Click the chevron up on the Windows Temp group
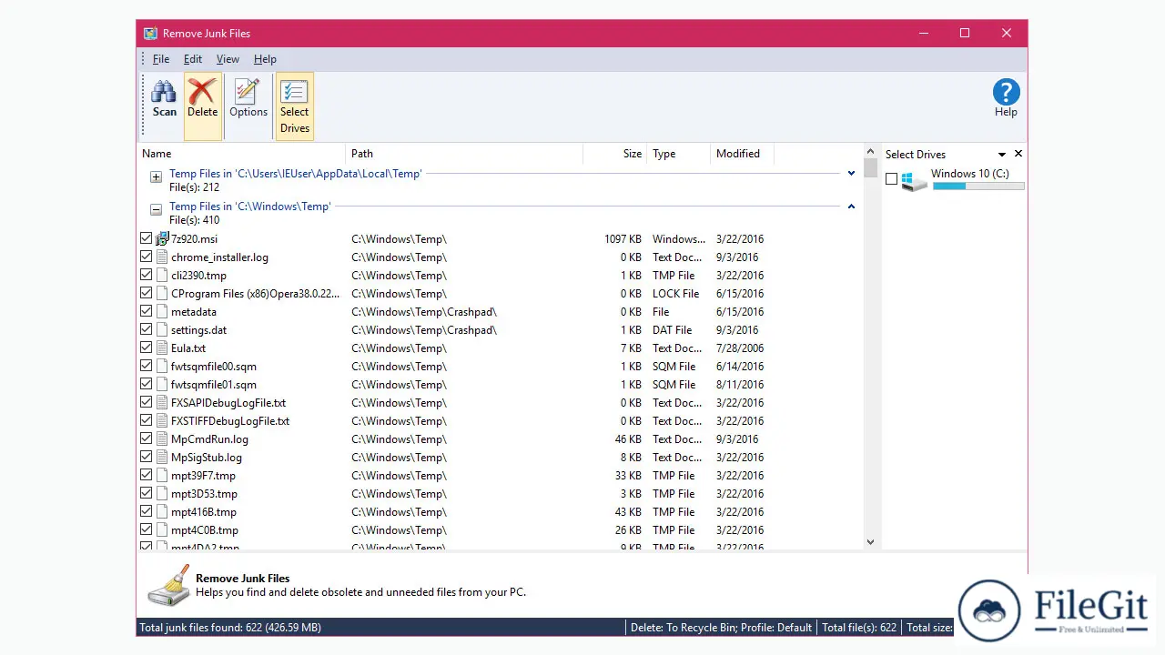 coord(851,207)
